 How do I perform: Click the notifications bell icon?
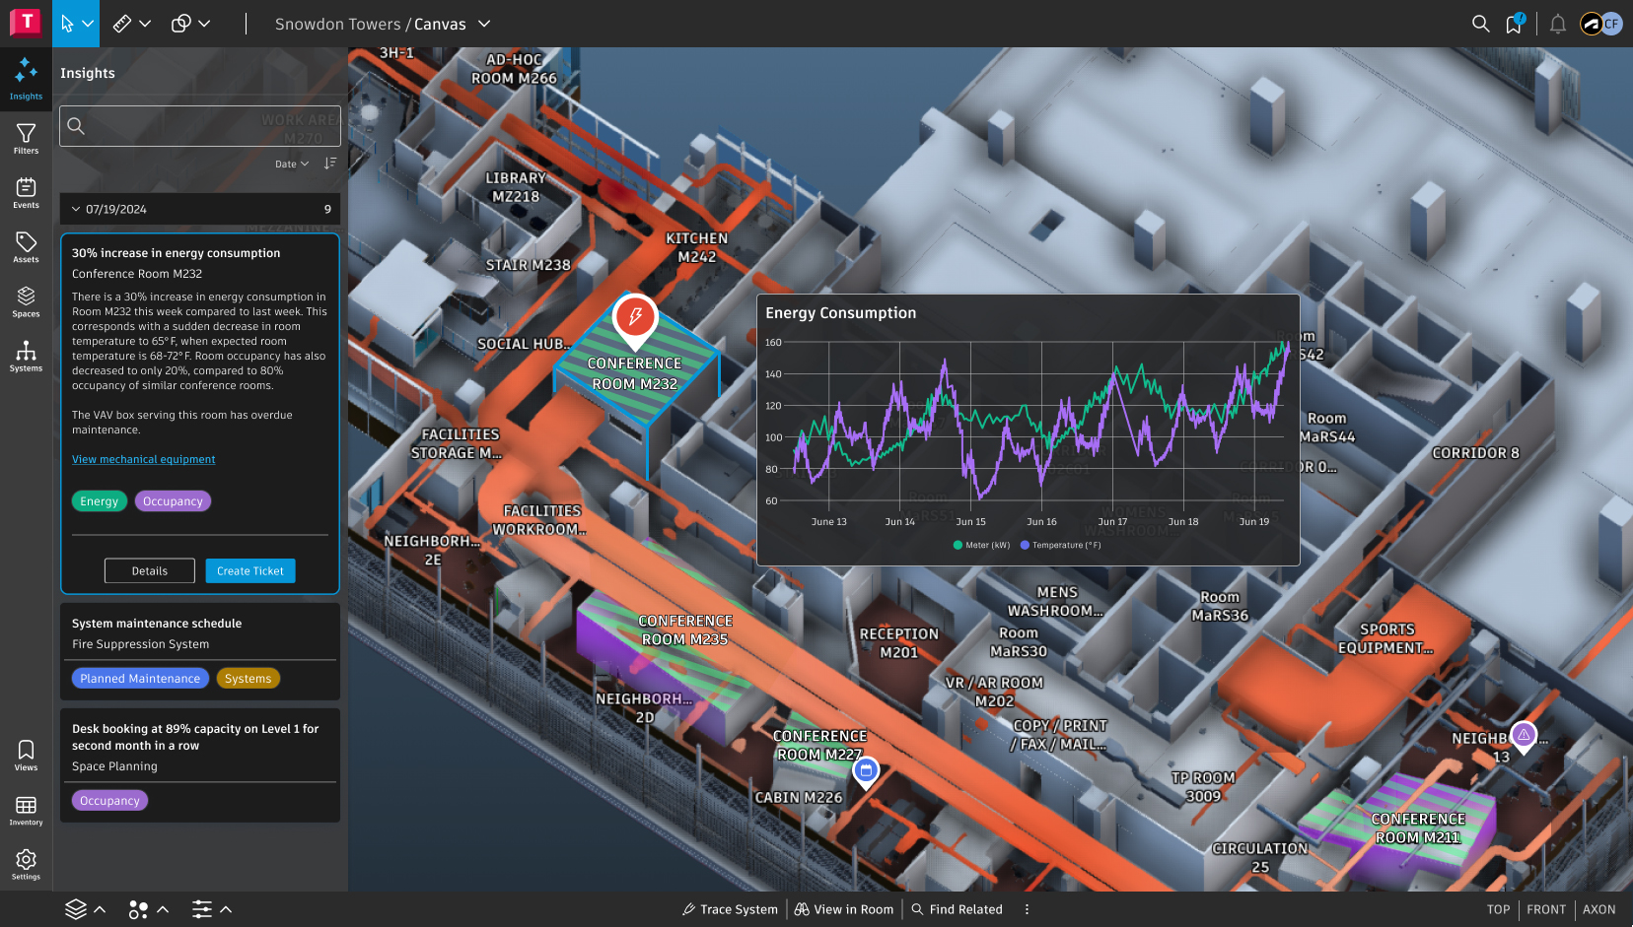(x=1558, y=24)
